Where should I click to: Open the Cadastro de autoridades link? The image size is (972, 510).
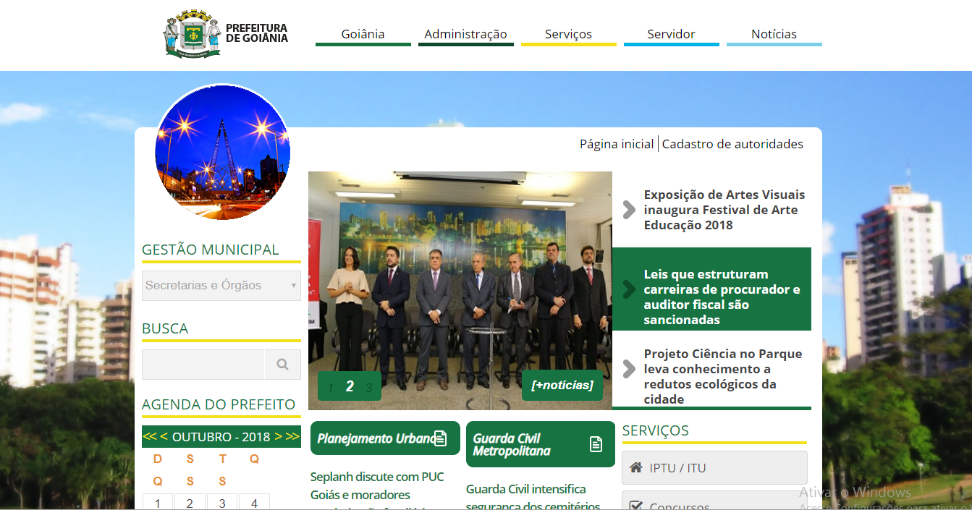click(732, 143)
